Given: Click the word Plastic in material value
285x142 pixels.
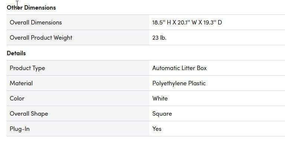Looking at the screenshot, I should click(197, 83).
